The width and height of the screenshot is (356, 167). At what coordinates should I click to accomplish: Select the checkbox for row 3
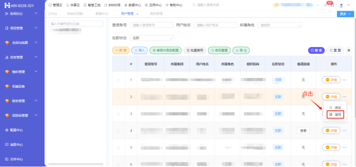pos(118,114)
